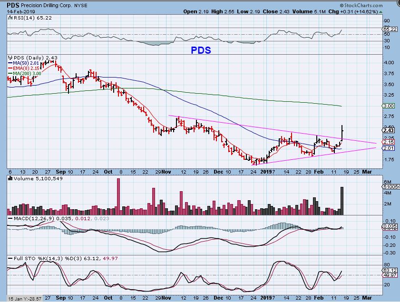400x302 pixels.
Task: Click the 2.01 blue MA price tag
Action: (x=389, y=148)
